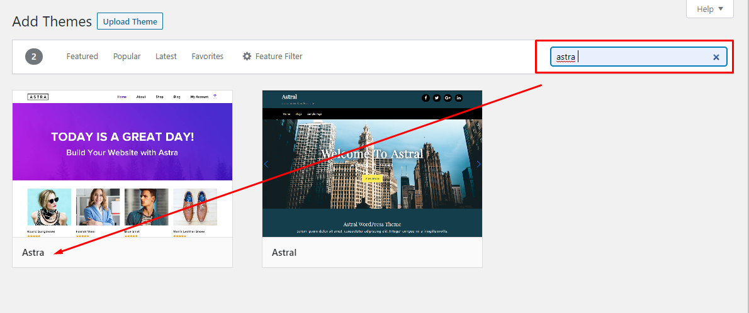This screenshot has width=749, height=313.
Task: Click the Twitter icon in Astral preview
Action: (437, 98)
